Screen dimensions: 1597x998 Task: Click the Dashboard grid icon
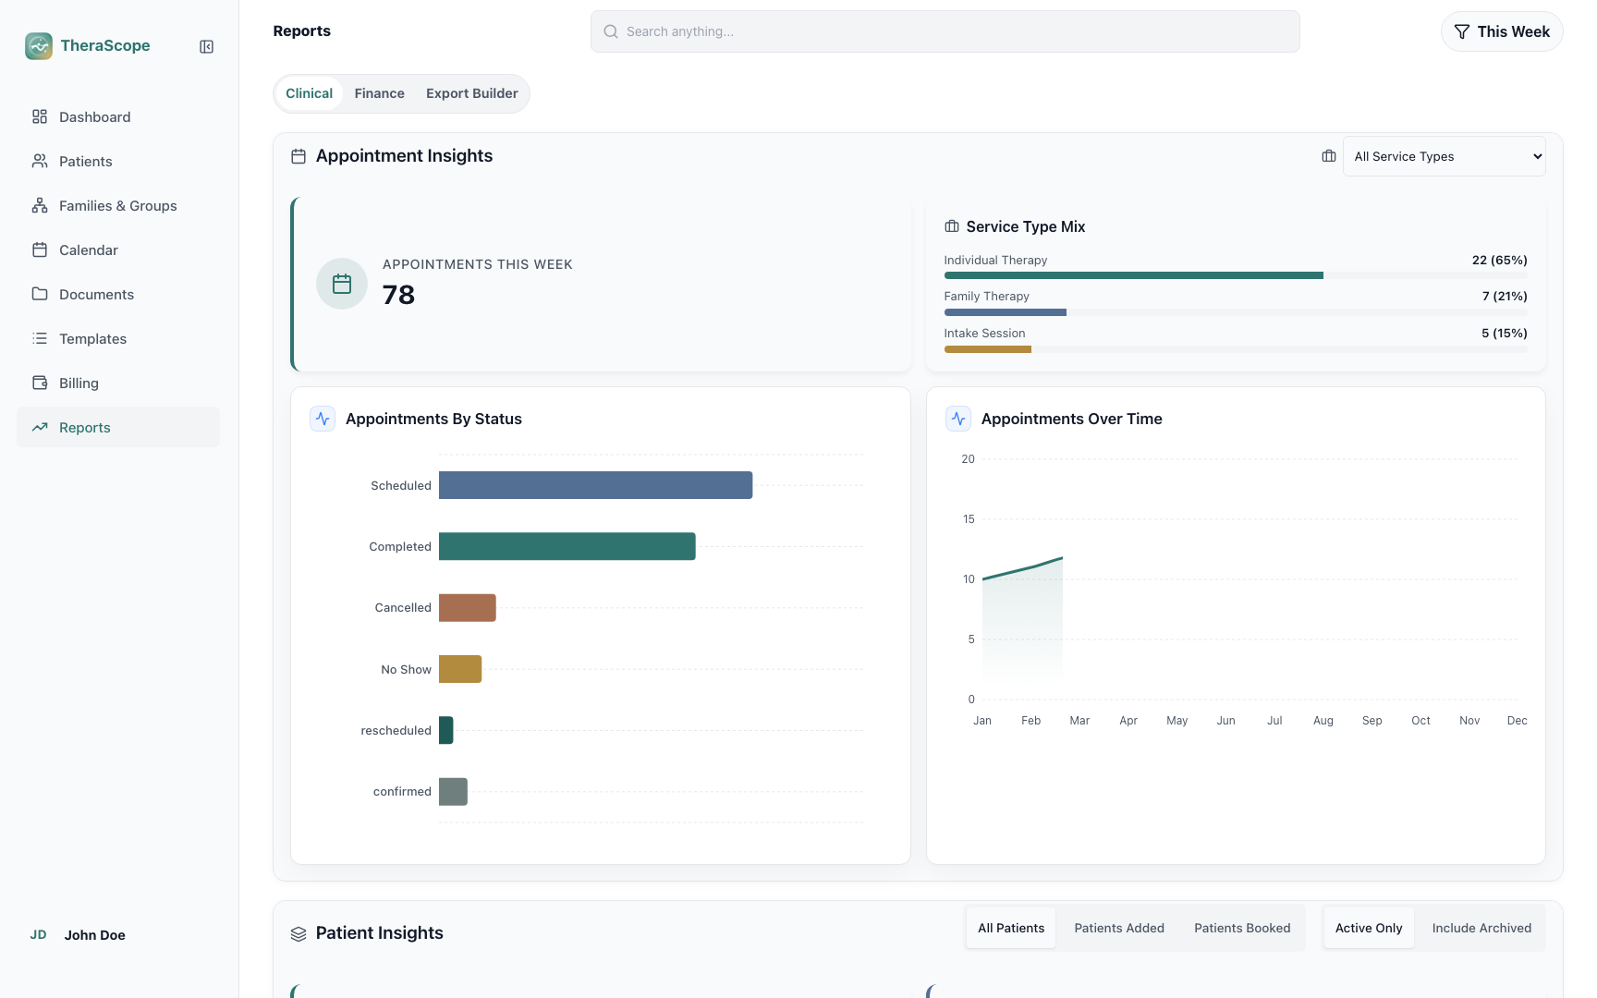[x=40, y=116]
